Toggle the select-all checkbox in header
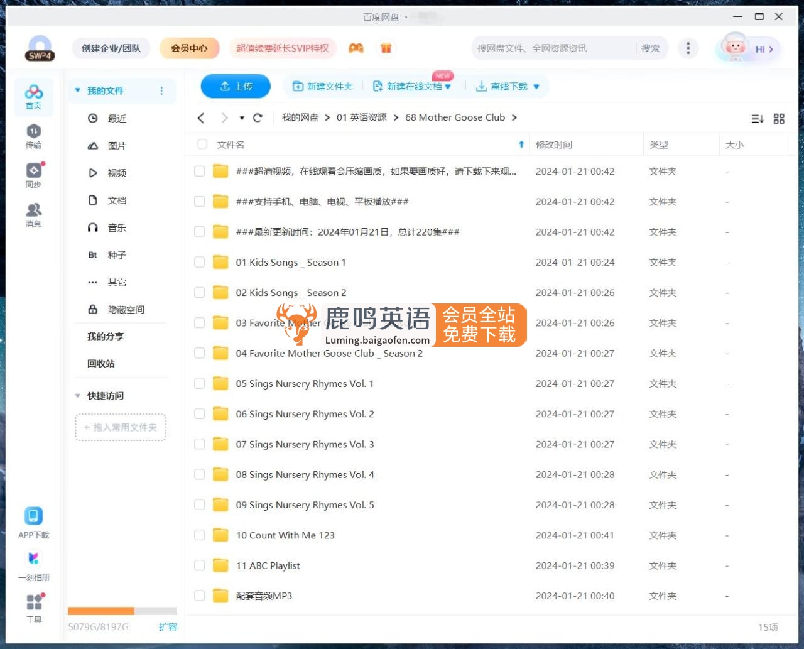The width and height of the screenshot is (804, 649). click(202, 144)
